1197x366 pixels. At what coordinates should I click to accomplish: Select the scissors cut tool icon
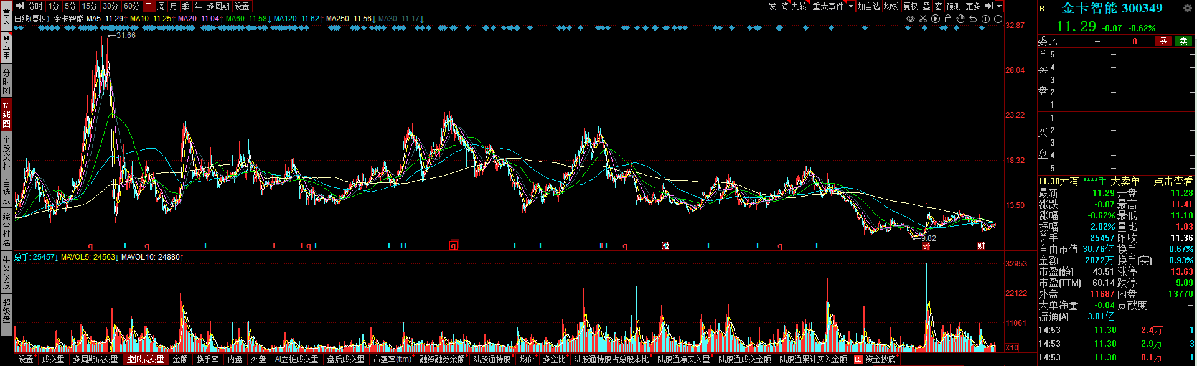pyautogui.click(x=923, y=19)
